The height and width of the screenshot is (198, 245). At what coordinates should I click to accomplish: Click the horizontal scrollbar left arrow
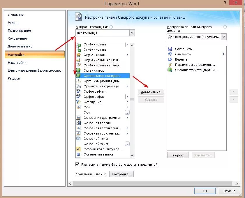pyautogui.click(x=70, y=184)
